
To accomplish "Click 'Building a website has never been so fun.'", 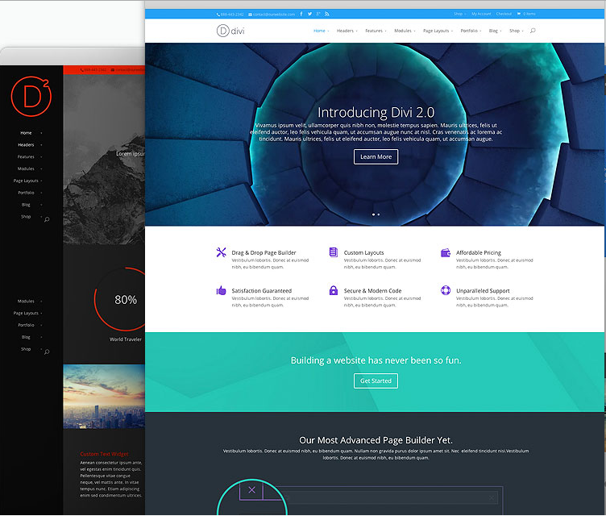I will click(x=376, y=360).
